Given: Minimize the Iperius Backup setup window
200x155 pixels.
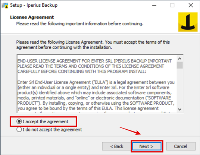Looking at the screenshot, I should pyautogui.click(x=154, y=5).
